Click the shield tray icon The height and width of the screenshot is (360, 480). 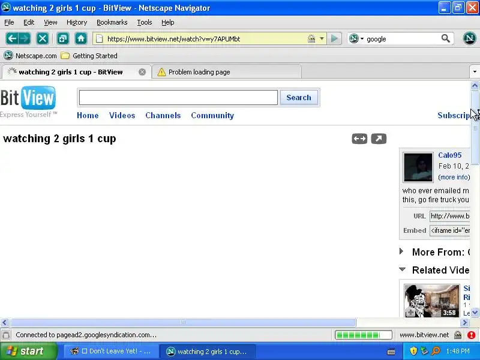pos(413,351)
